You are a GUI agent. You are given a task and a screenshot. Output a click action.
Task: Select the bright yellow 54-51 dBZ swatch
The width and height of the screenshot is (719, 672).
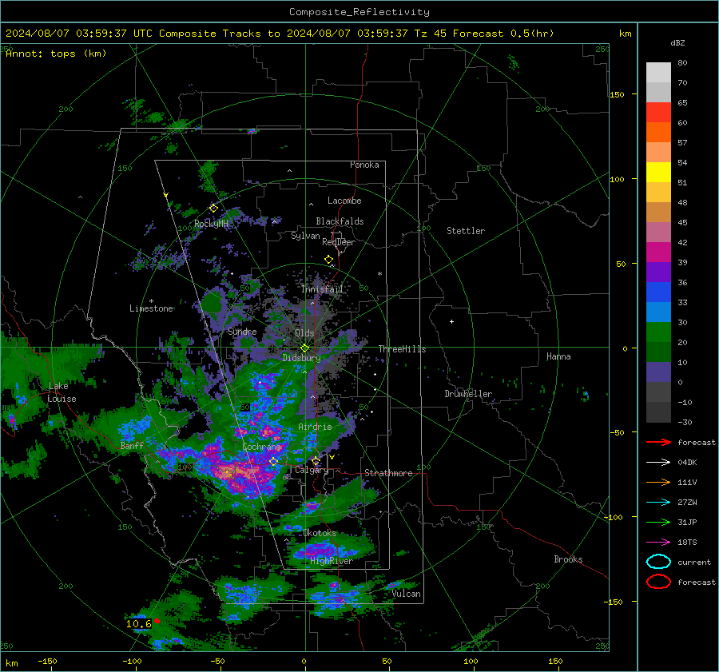pyautogui.click(x=658, y=173)
